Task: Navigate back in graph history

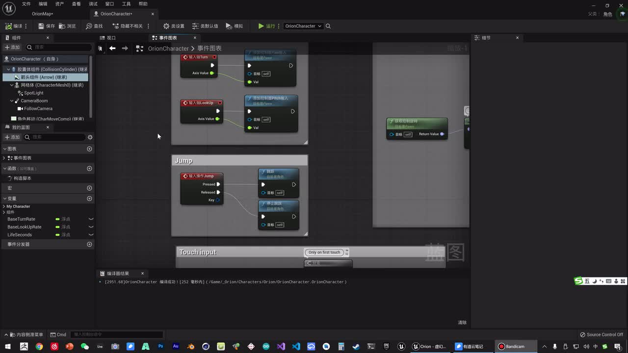Action: pos(112,48)
